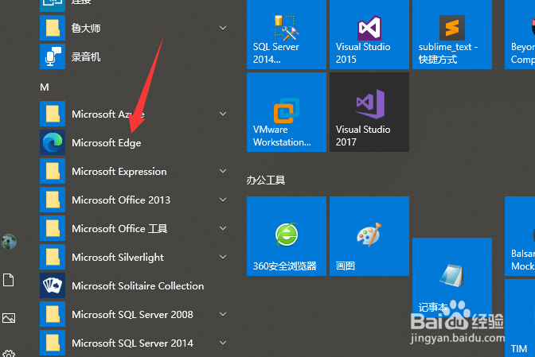This screenshot has width=535, height=357.
Task: Click the Microsoft Edge icon
Action: point(53,142)
